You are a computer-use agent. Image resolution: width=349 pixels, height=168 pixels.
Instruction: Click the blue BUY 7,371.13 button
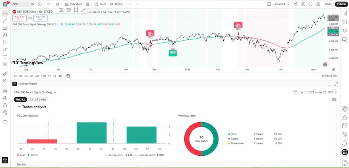point(40,18)
